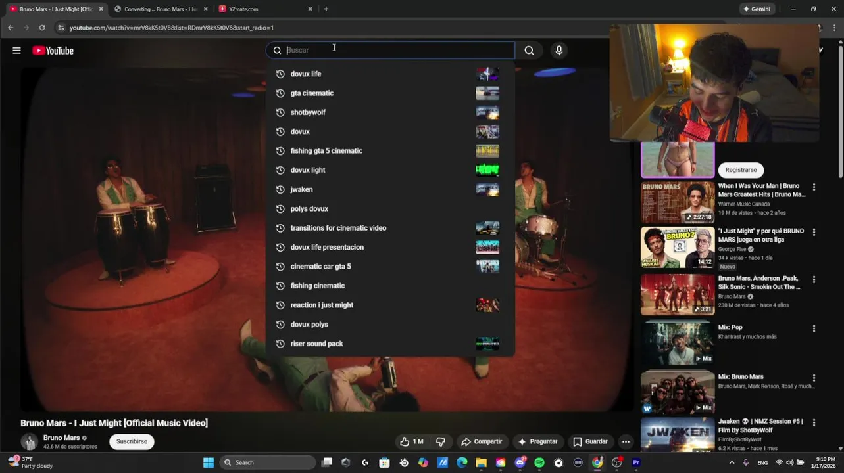Open Discord from the taskbar

[x=520, y=462]
